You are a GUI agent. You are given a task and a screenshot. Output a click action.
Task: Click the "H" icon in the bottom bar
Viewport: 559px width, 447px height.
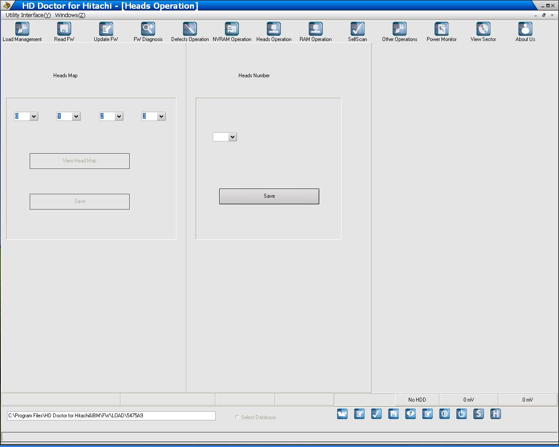click(496, 414)
